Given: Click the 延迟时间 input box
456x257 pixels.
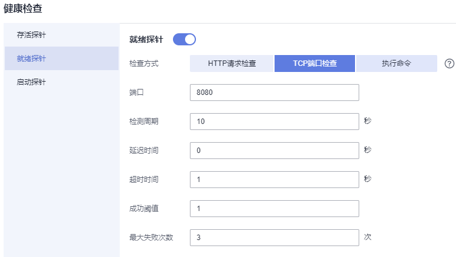Looking at the screenshot, I should pyautogui.click(x=275, y=151).
